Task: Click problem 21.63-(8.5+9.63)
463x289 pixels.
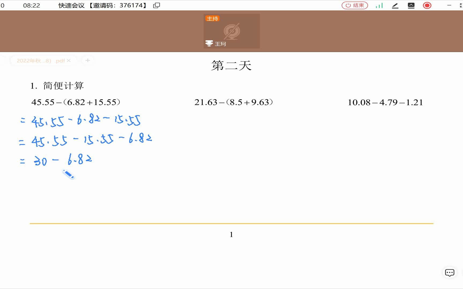Action: [234, 102]
